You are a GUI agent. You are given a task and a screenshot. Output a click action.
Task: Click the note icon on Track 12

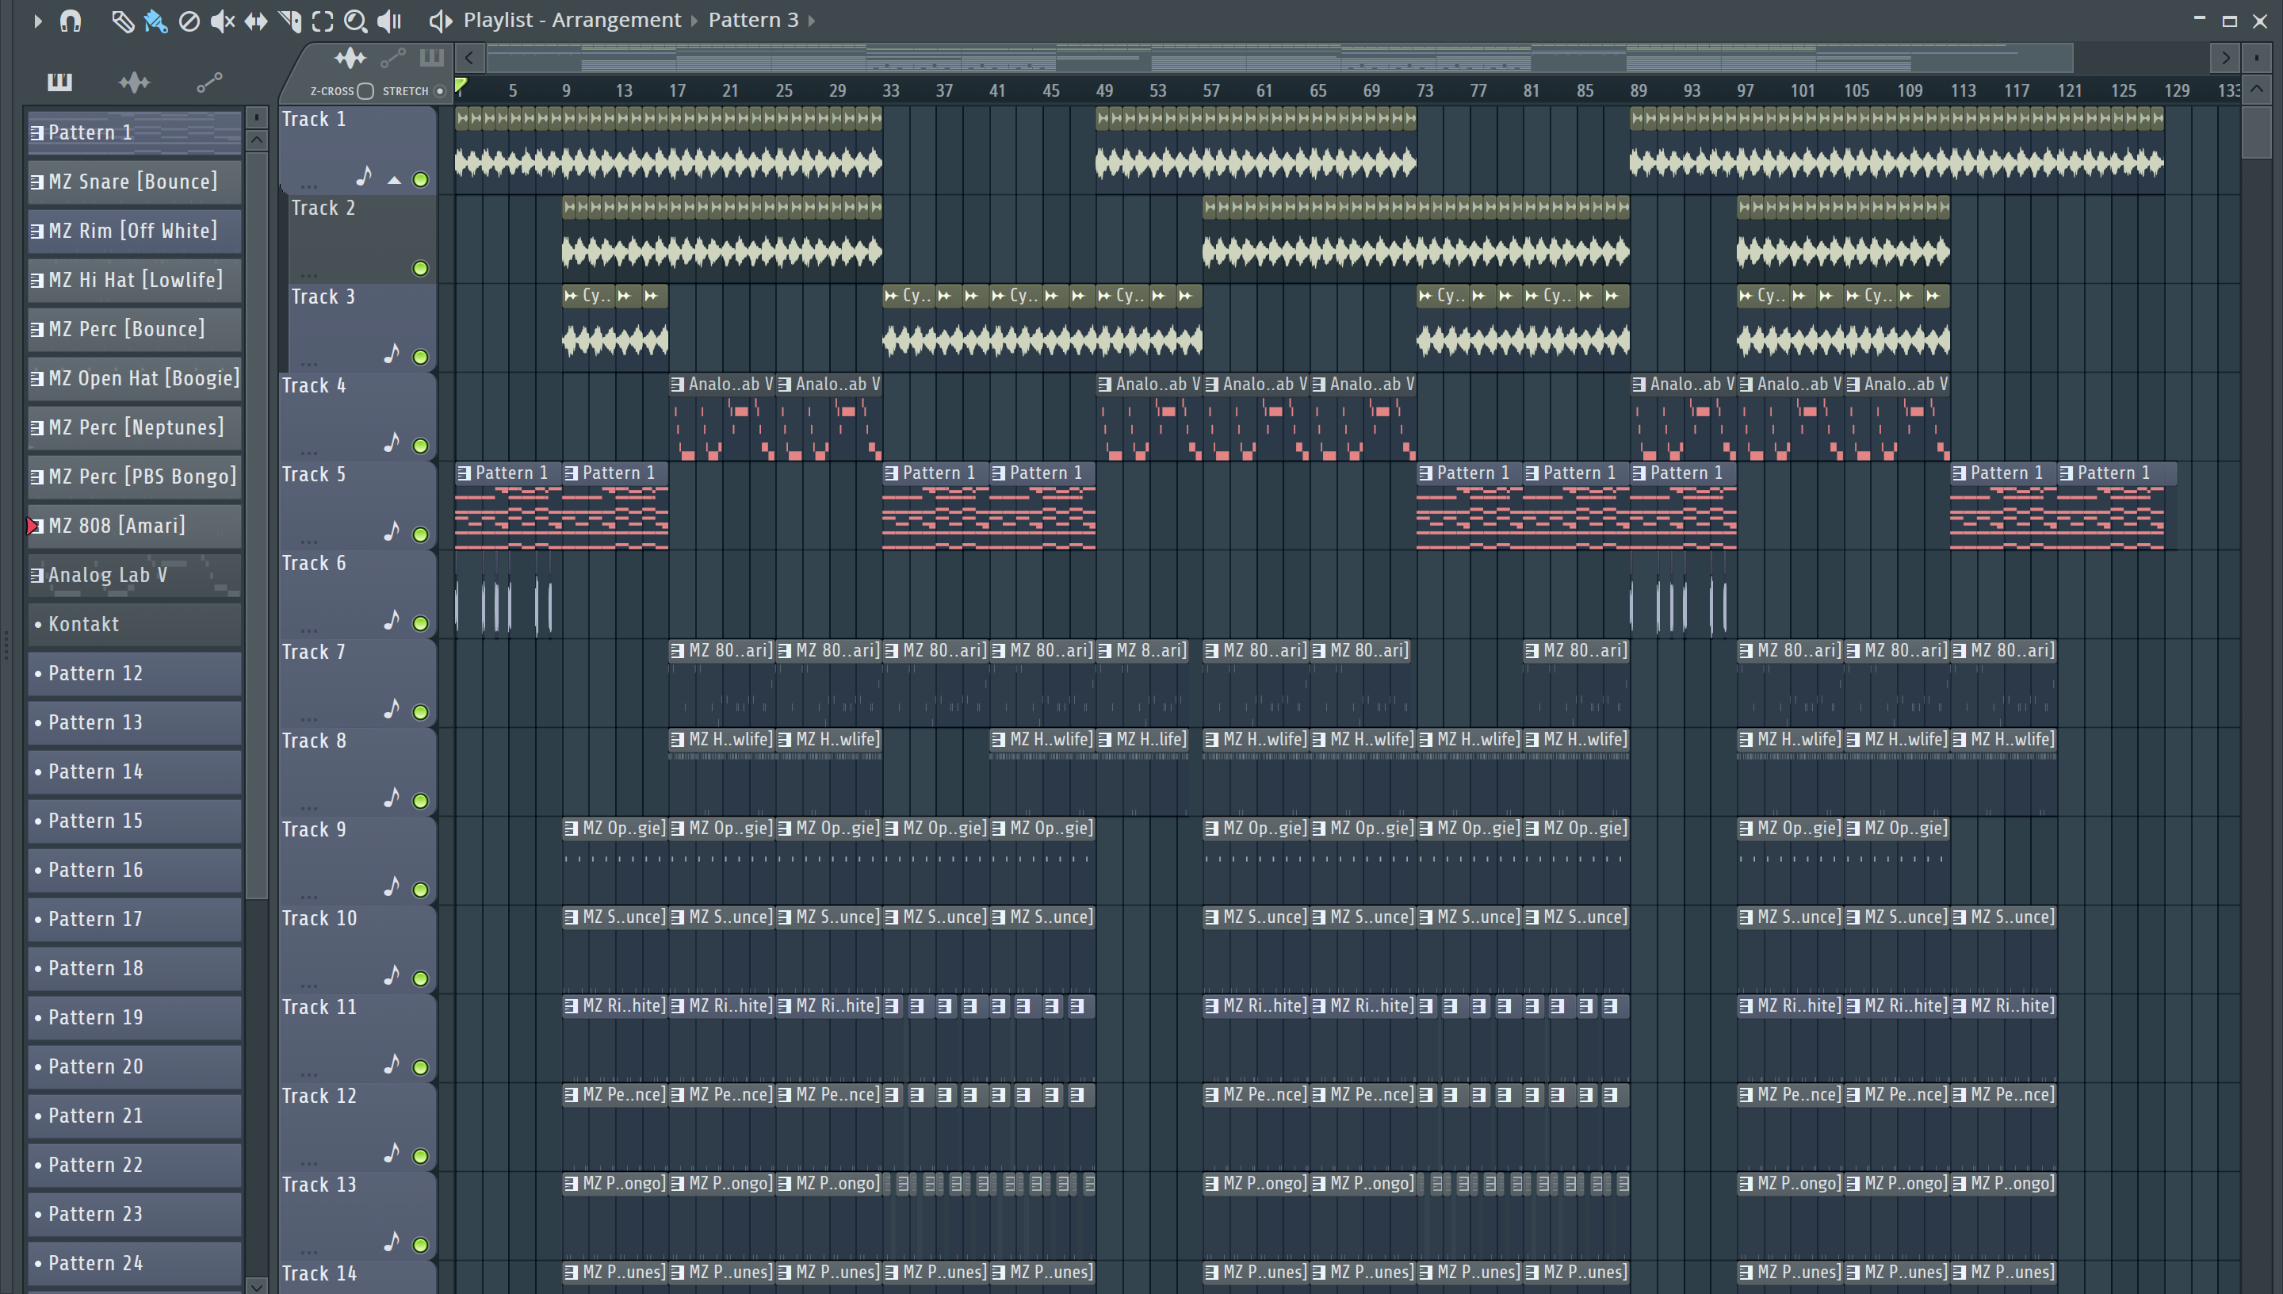[x=392, y=1154]
